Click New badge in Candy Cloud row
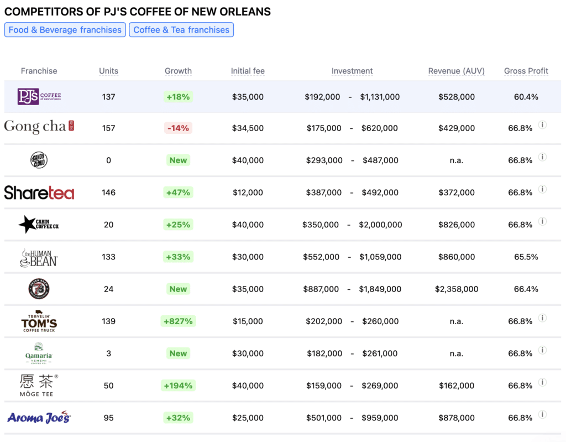Viewport: 566px width, 442px height. tap(178, 160)
